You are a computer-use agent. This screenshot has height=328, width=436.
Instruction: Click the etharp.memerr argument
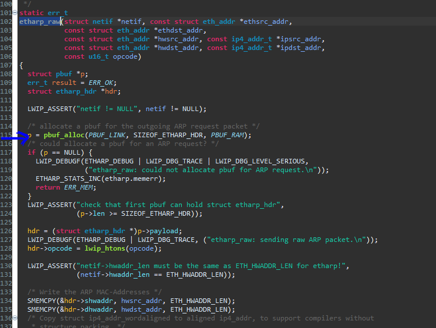pos(131,179)
